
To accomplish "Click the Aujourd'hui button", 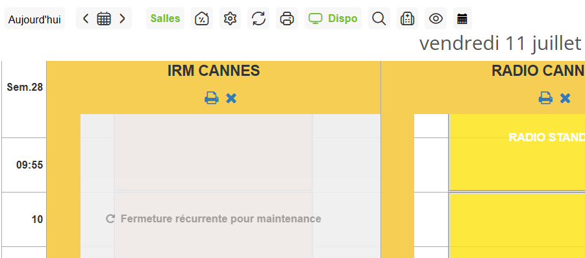I will click(x=34, y=19).
